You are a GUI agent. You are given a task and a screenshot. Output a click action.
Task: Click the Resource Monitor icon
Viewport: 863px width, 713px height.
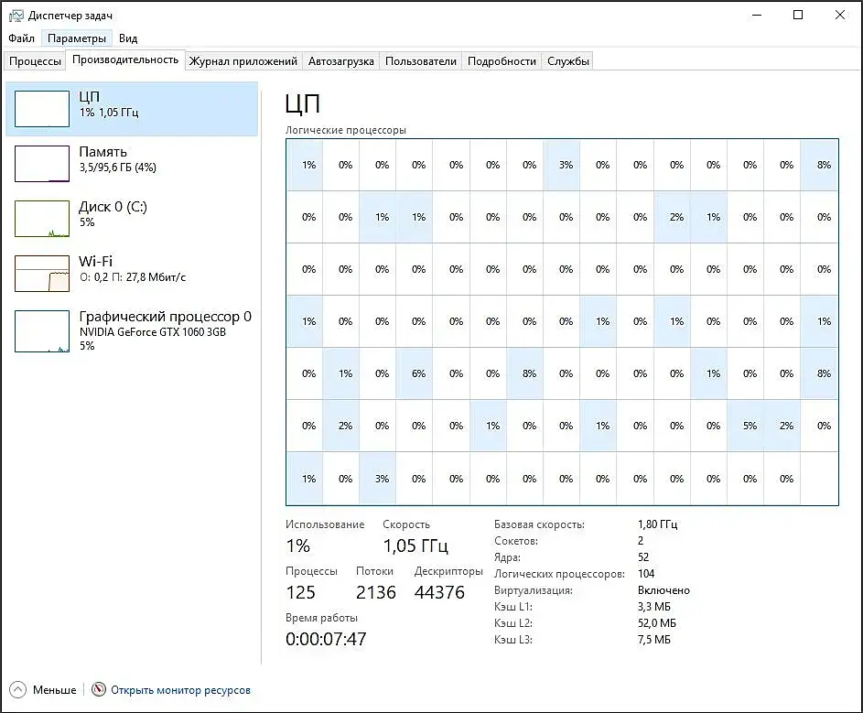tap(99, 690)
